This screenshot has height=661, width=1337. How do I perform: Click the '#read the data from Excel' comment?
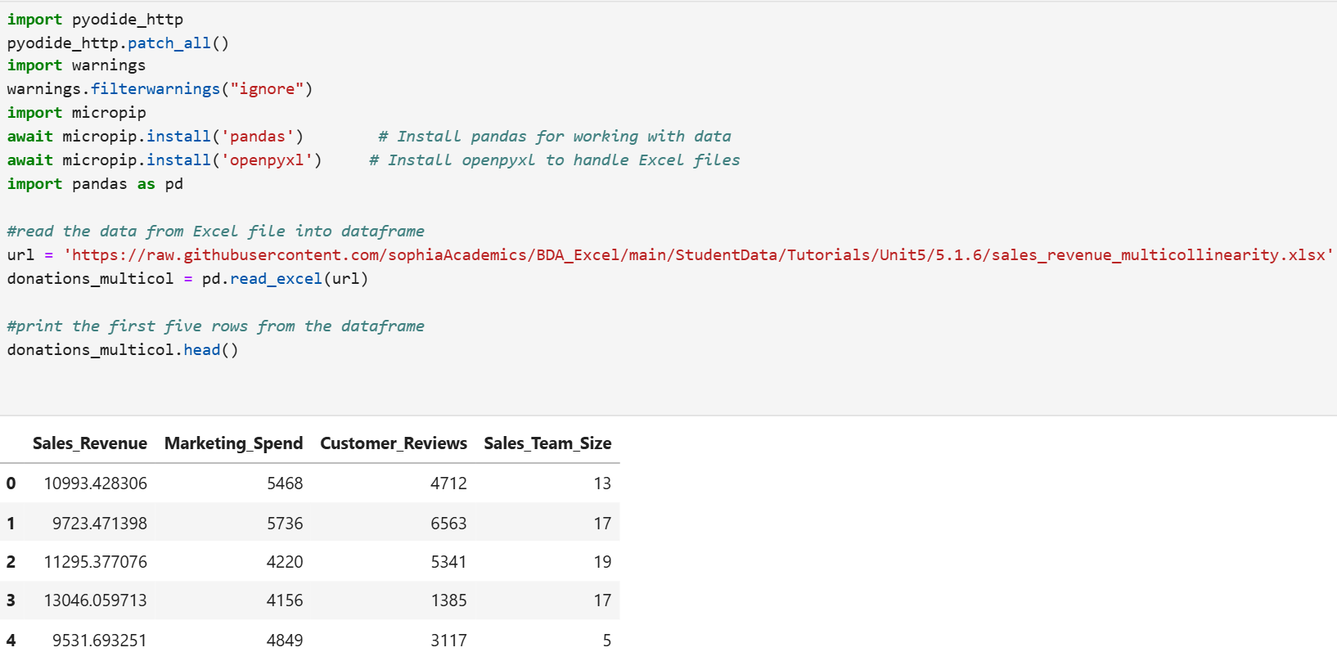(215, 232)
